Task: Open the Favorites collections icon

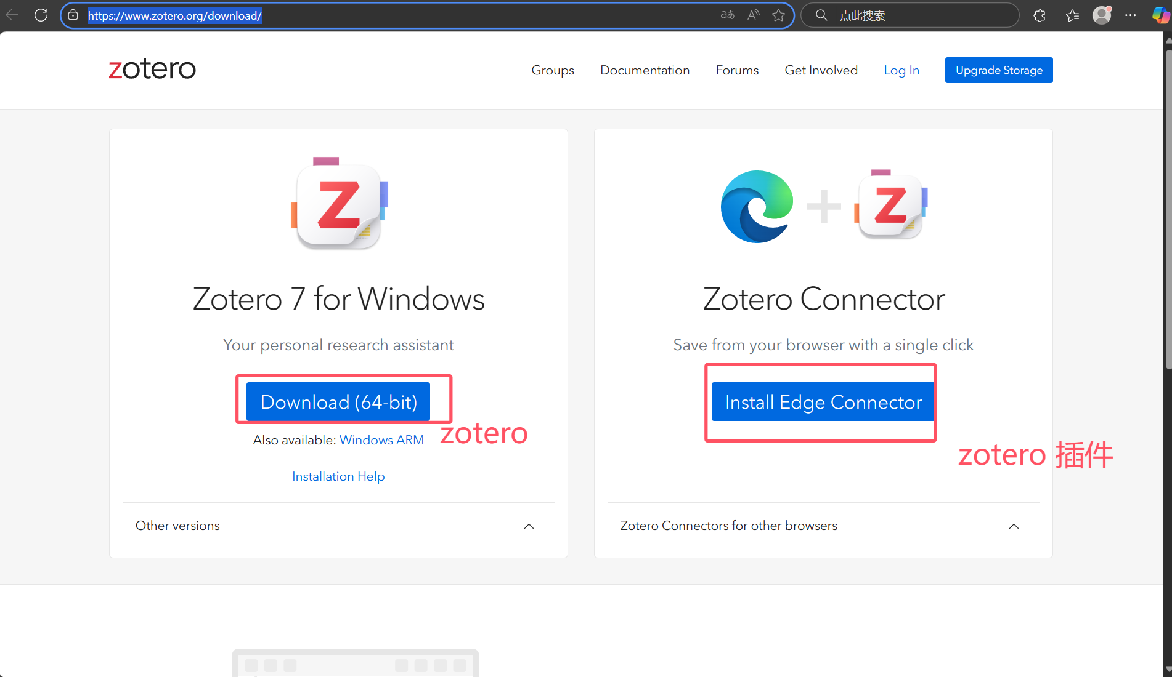Action: pyautogui.click(x=1072, y=15)
